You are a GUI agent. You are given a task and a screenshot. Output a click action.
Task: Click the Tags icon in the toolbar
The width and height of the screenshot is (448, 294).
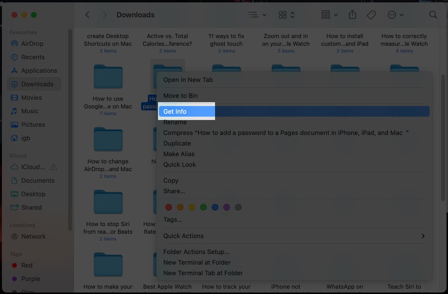coord(371,14)
